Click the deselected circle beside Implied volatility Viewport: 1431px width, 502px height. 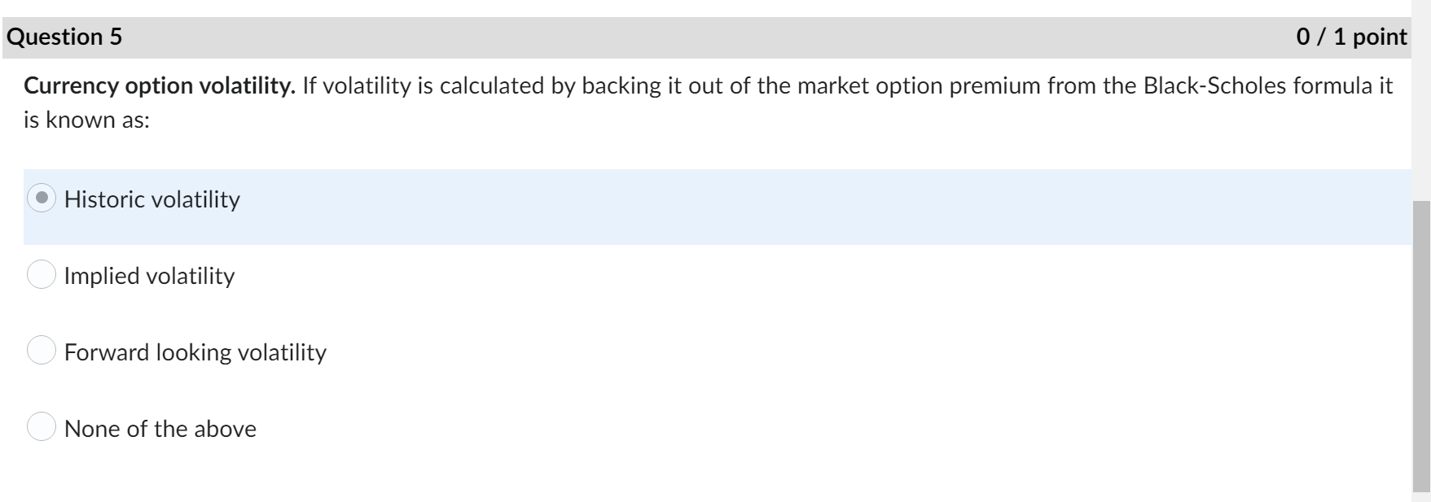(42, 275)
